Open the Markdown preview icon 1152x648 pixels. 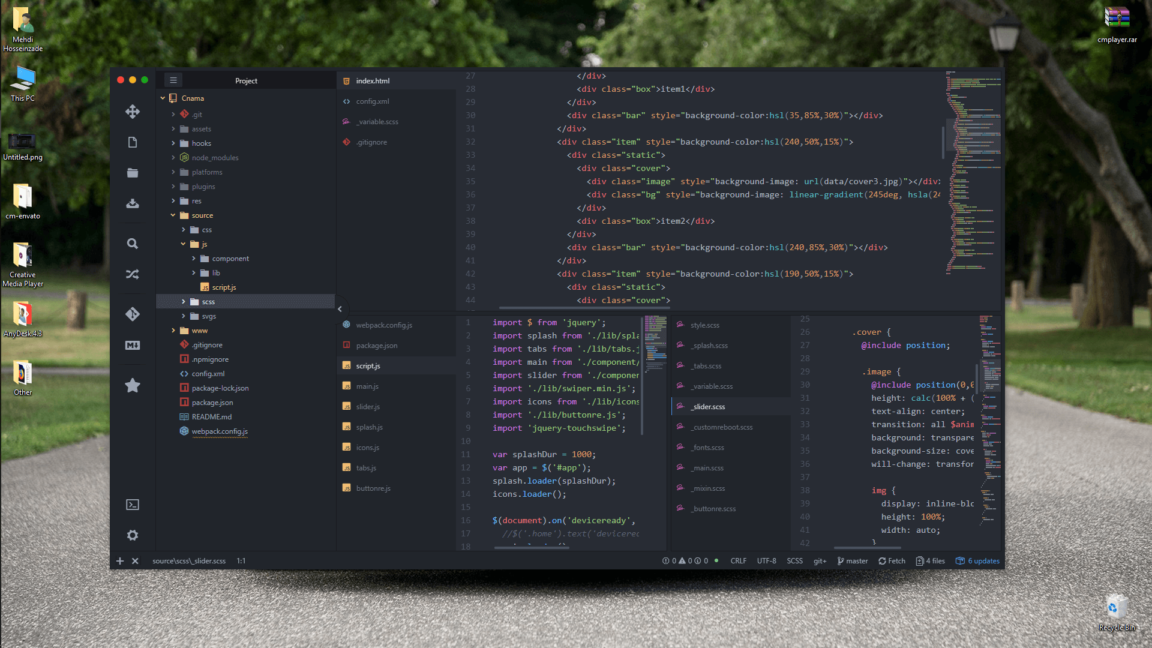[133, 345]
